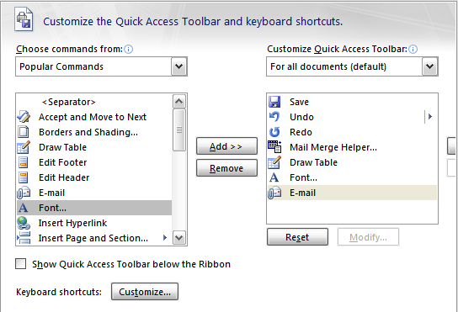Click the Remove button

click(x=226, y=168)
